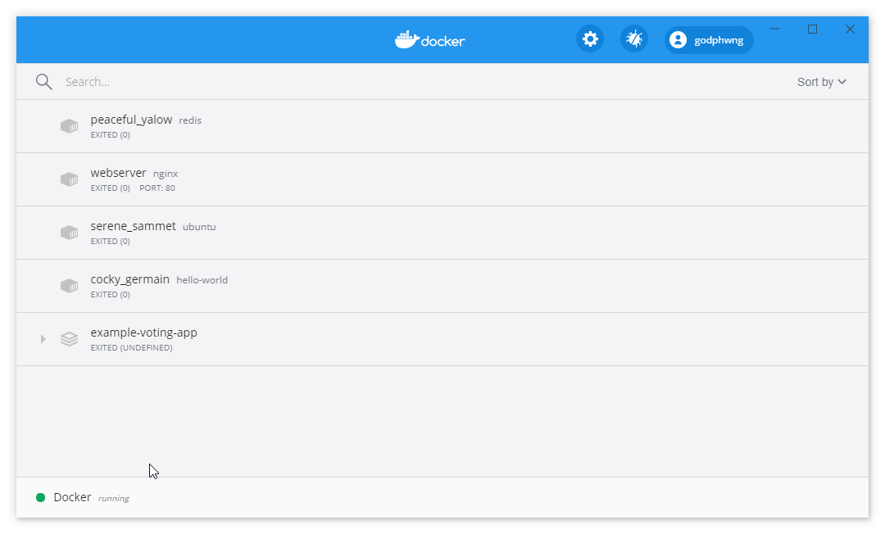This screenshot has width=885, height=534.
Task: Click the Docker whale logo
Action: click(430, 40)
